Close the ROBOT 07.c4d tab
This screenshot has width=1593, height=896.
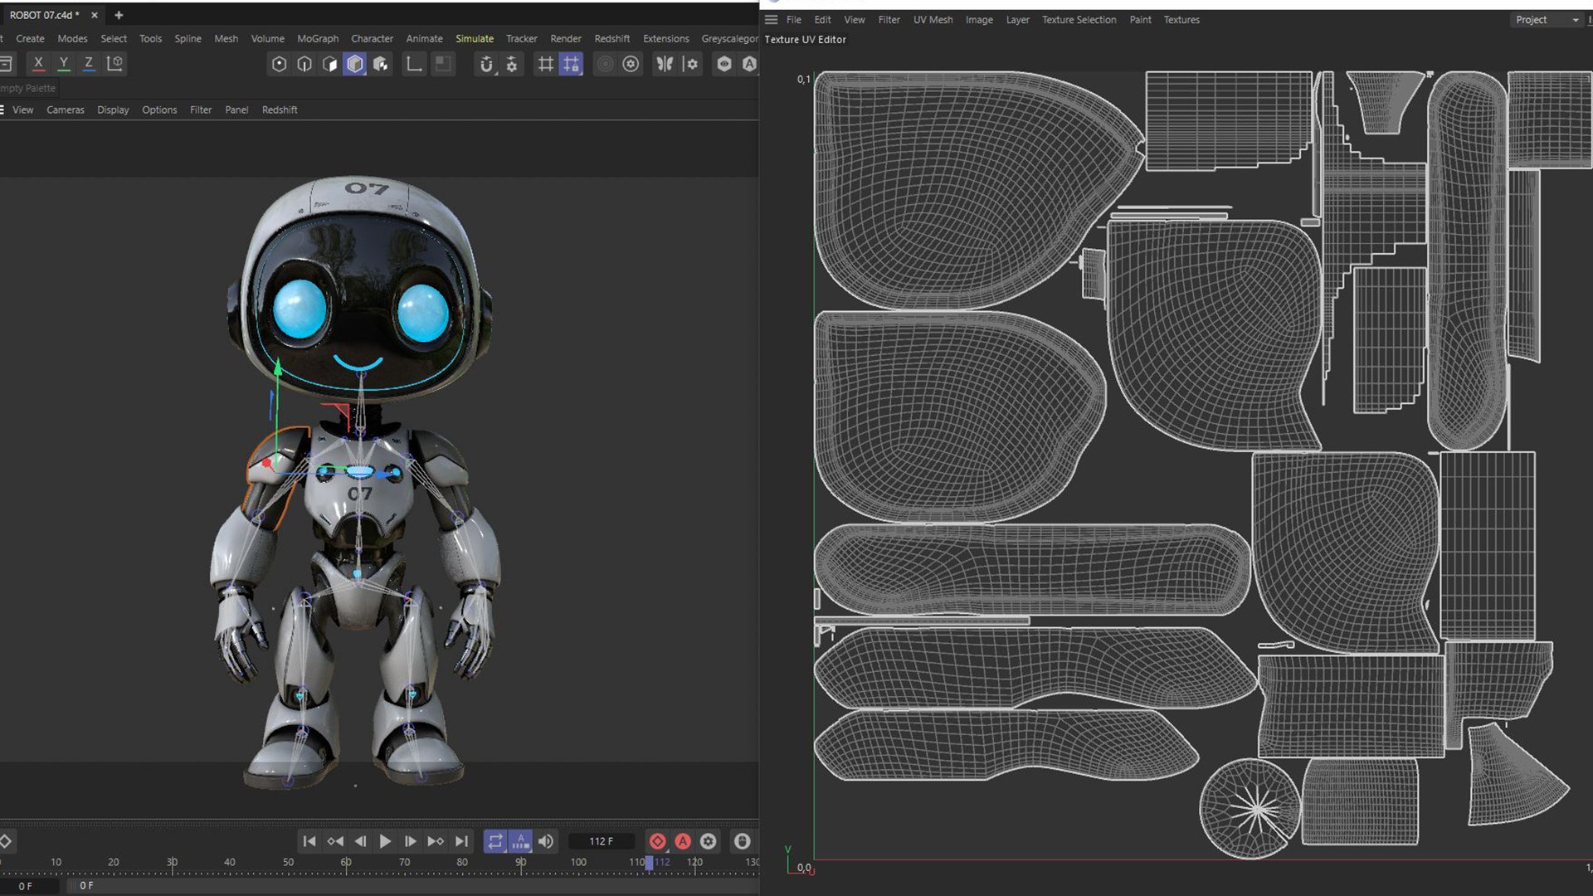pyautogui.click(x=95, y=15)
